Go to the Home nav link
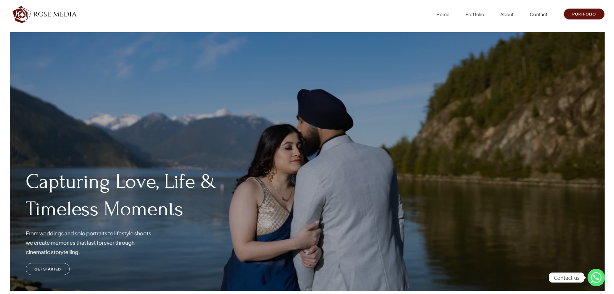 pos(443,15)
